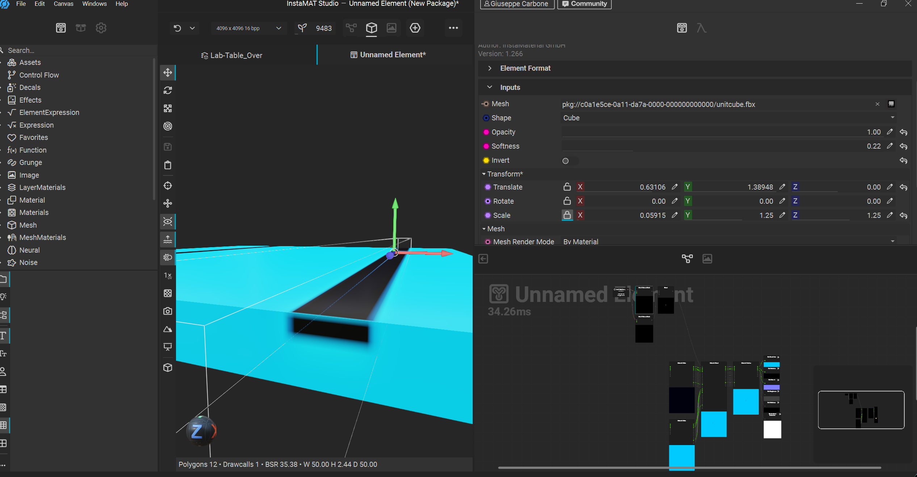Image resolution: width=917 pixels, height=477 pixels.
Task: Click the undo arrow icon
Action: click(177, 28)
